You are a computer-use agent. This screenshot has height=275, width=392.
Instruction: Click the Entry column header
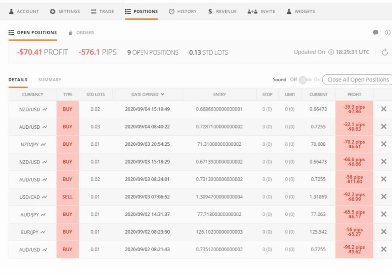click(220, 94)
